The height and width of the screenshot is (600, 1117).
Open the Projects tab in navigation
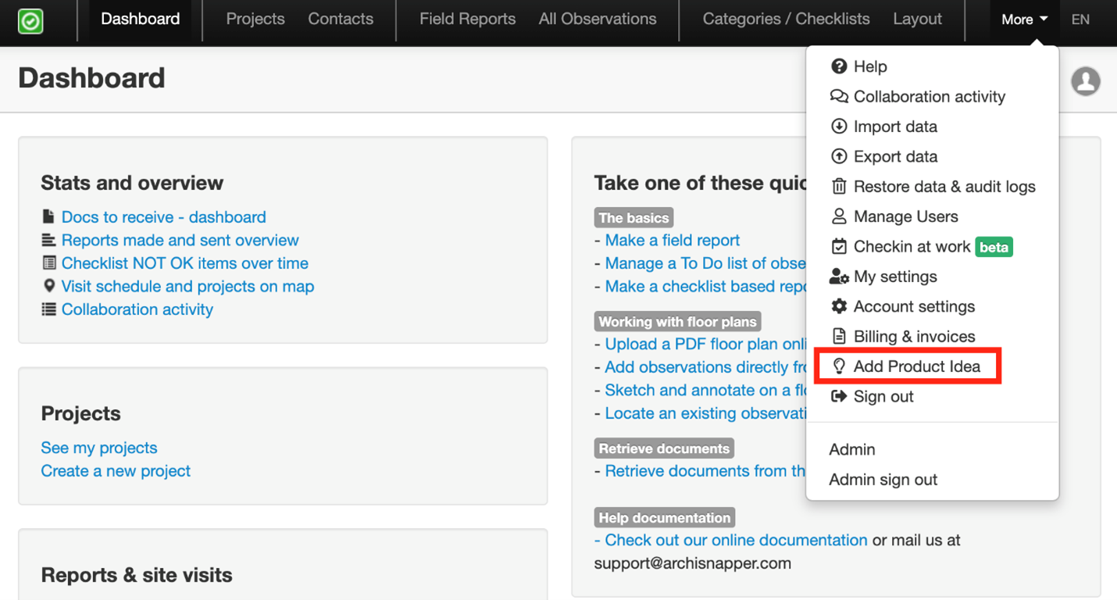click(x=255, y=19)
